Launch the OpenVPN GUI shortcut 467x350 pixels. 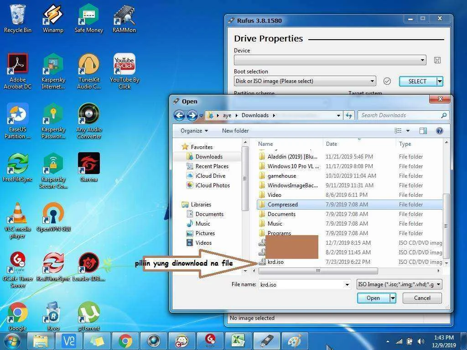pos(53,217)
